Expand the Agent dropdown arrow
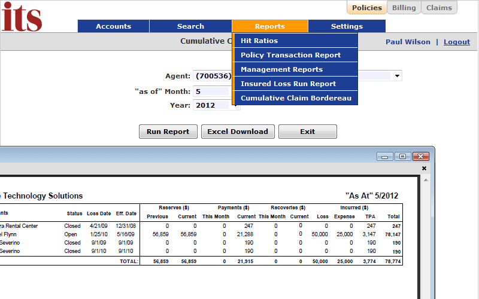 click(397, 76)
